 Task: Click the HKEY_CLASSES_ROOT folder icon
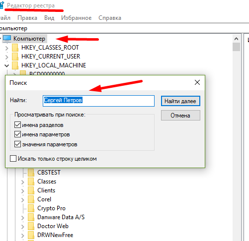(15, 48)
